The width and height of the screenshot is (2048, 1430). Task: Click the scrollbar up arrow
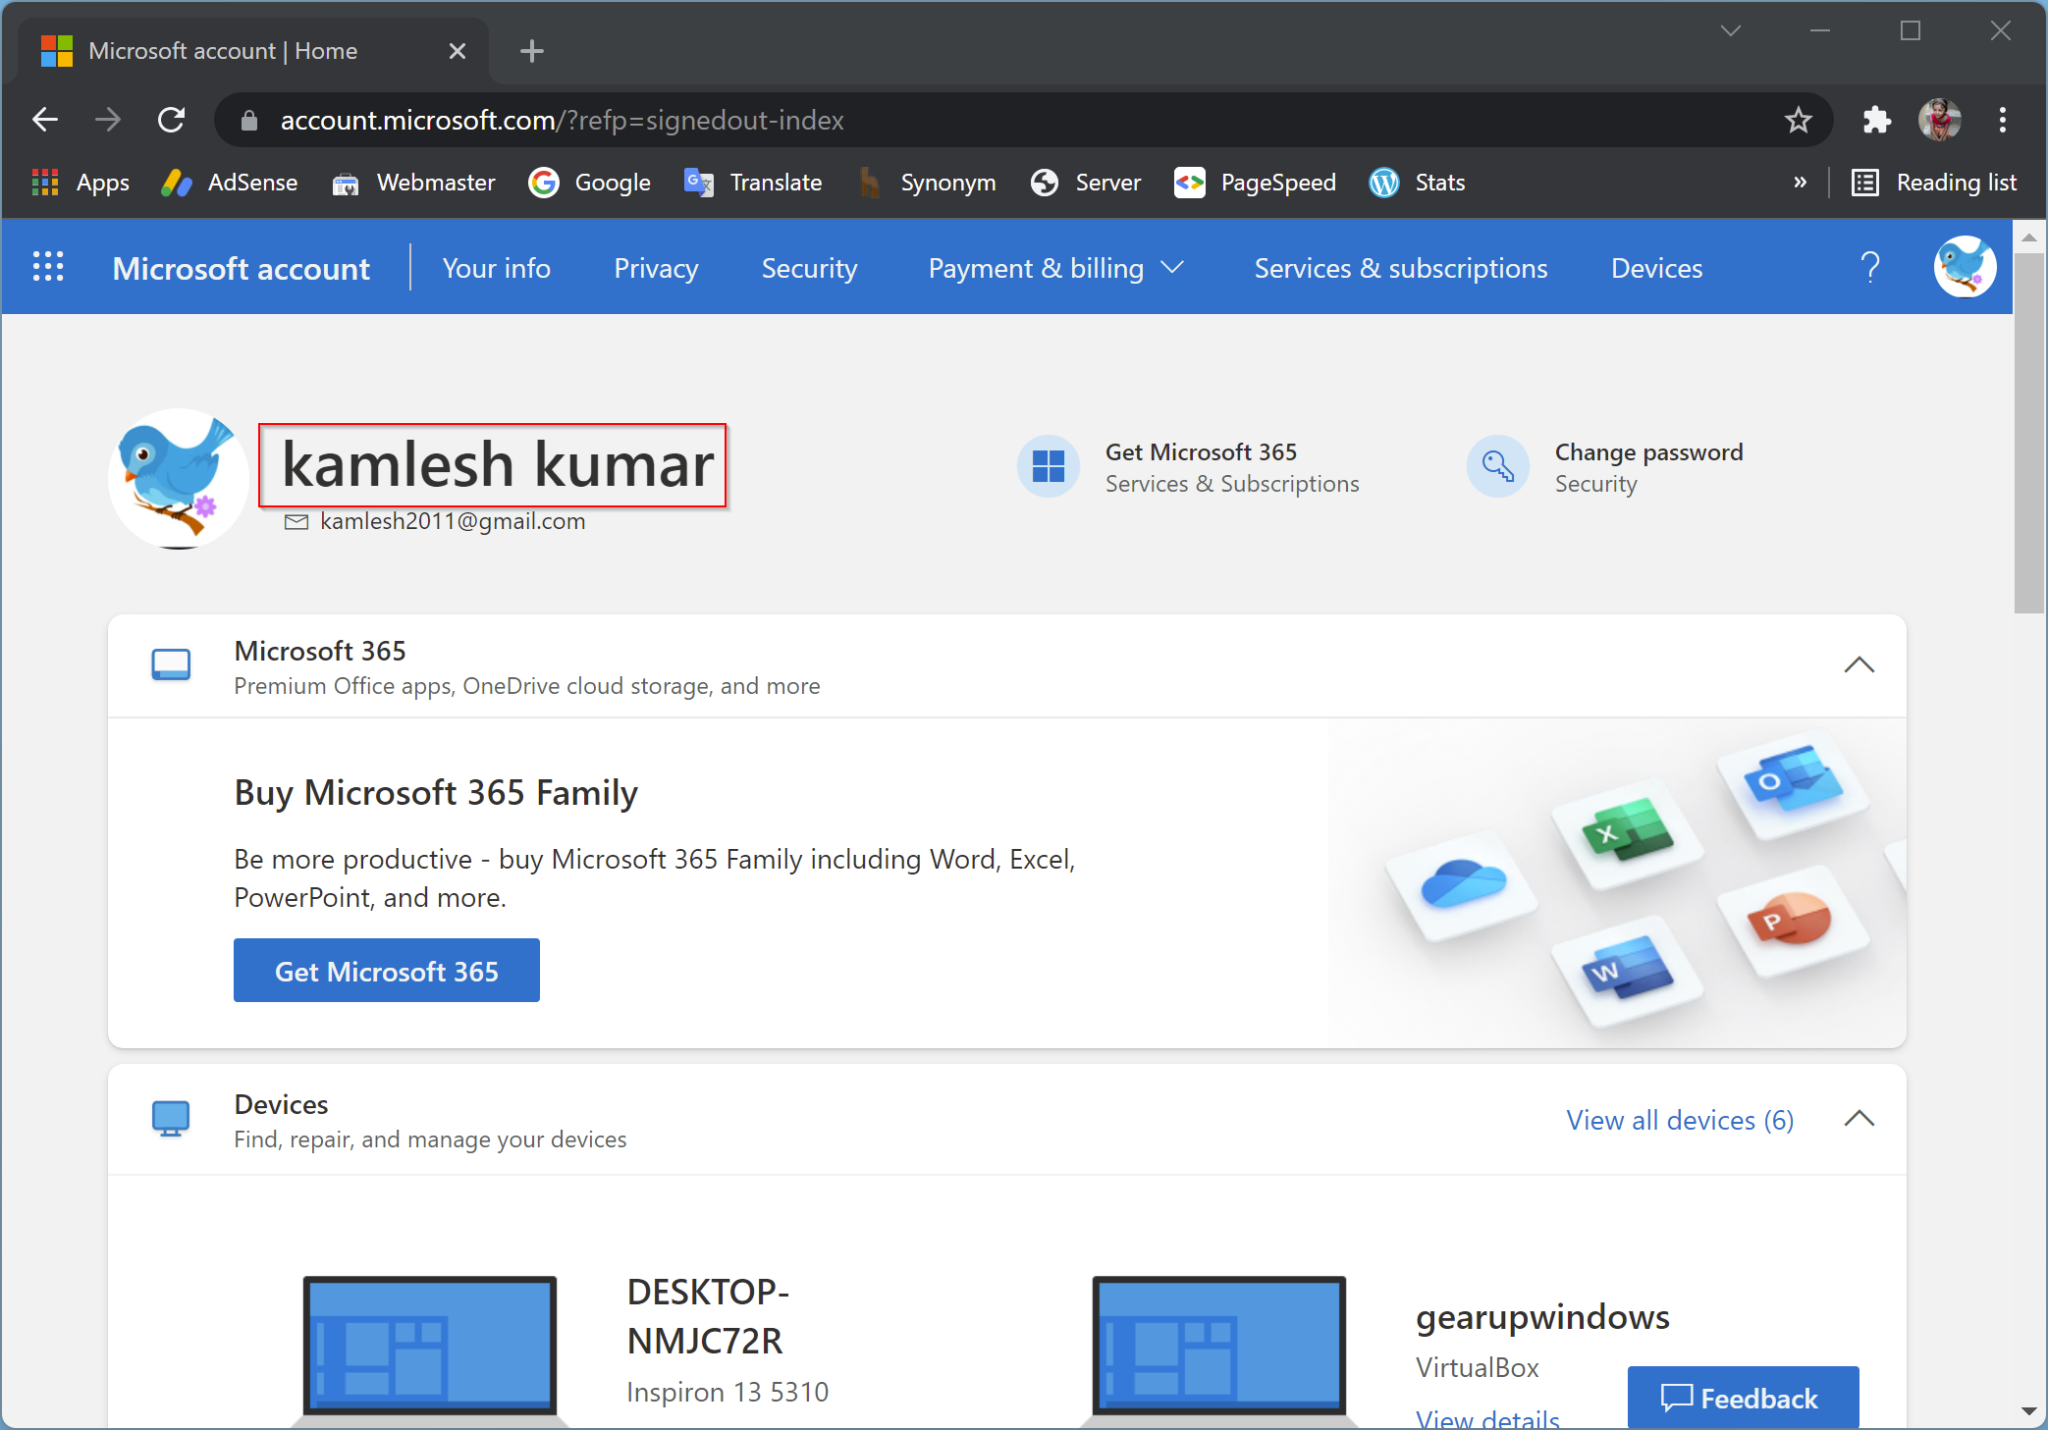coord(2028,238)
